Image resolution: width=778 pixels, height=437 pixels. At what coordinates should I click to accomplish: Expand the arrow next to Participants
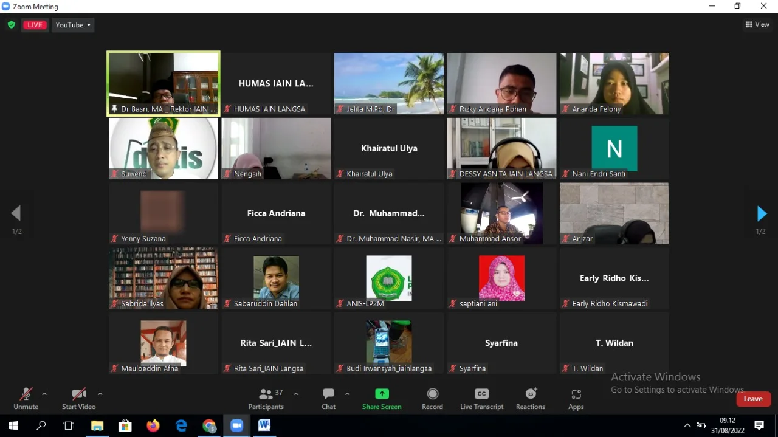[296, 394]
